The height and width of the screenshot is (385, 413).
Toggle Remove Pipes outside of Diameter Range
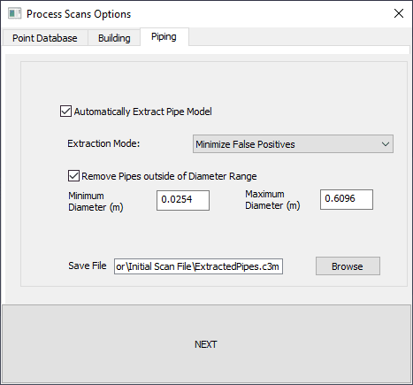coord(73,176)
